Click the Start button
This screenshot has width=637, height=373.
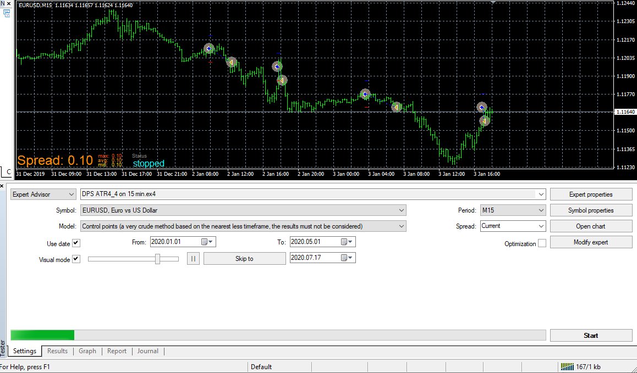coord(591,336)
